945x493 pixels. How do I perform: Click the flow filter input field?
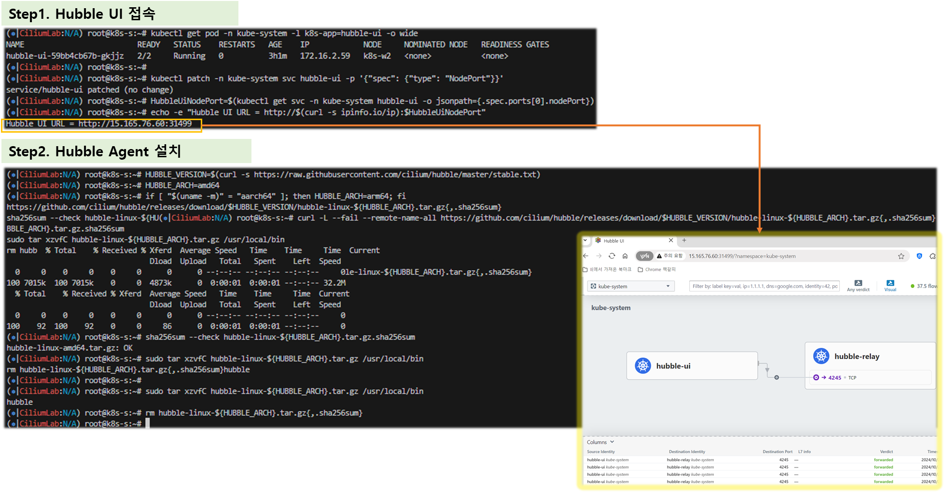[764, 286]
